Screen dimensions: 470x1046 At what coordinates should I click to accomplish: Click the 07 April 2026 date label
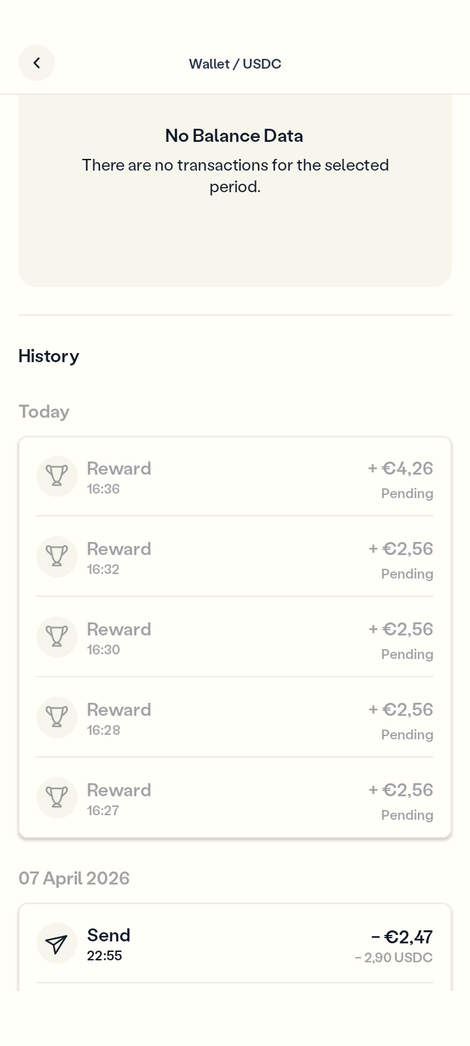point(74,878)
